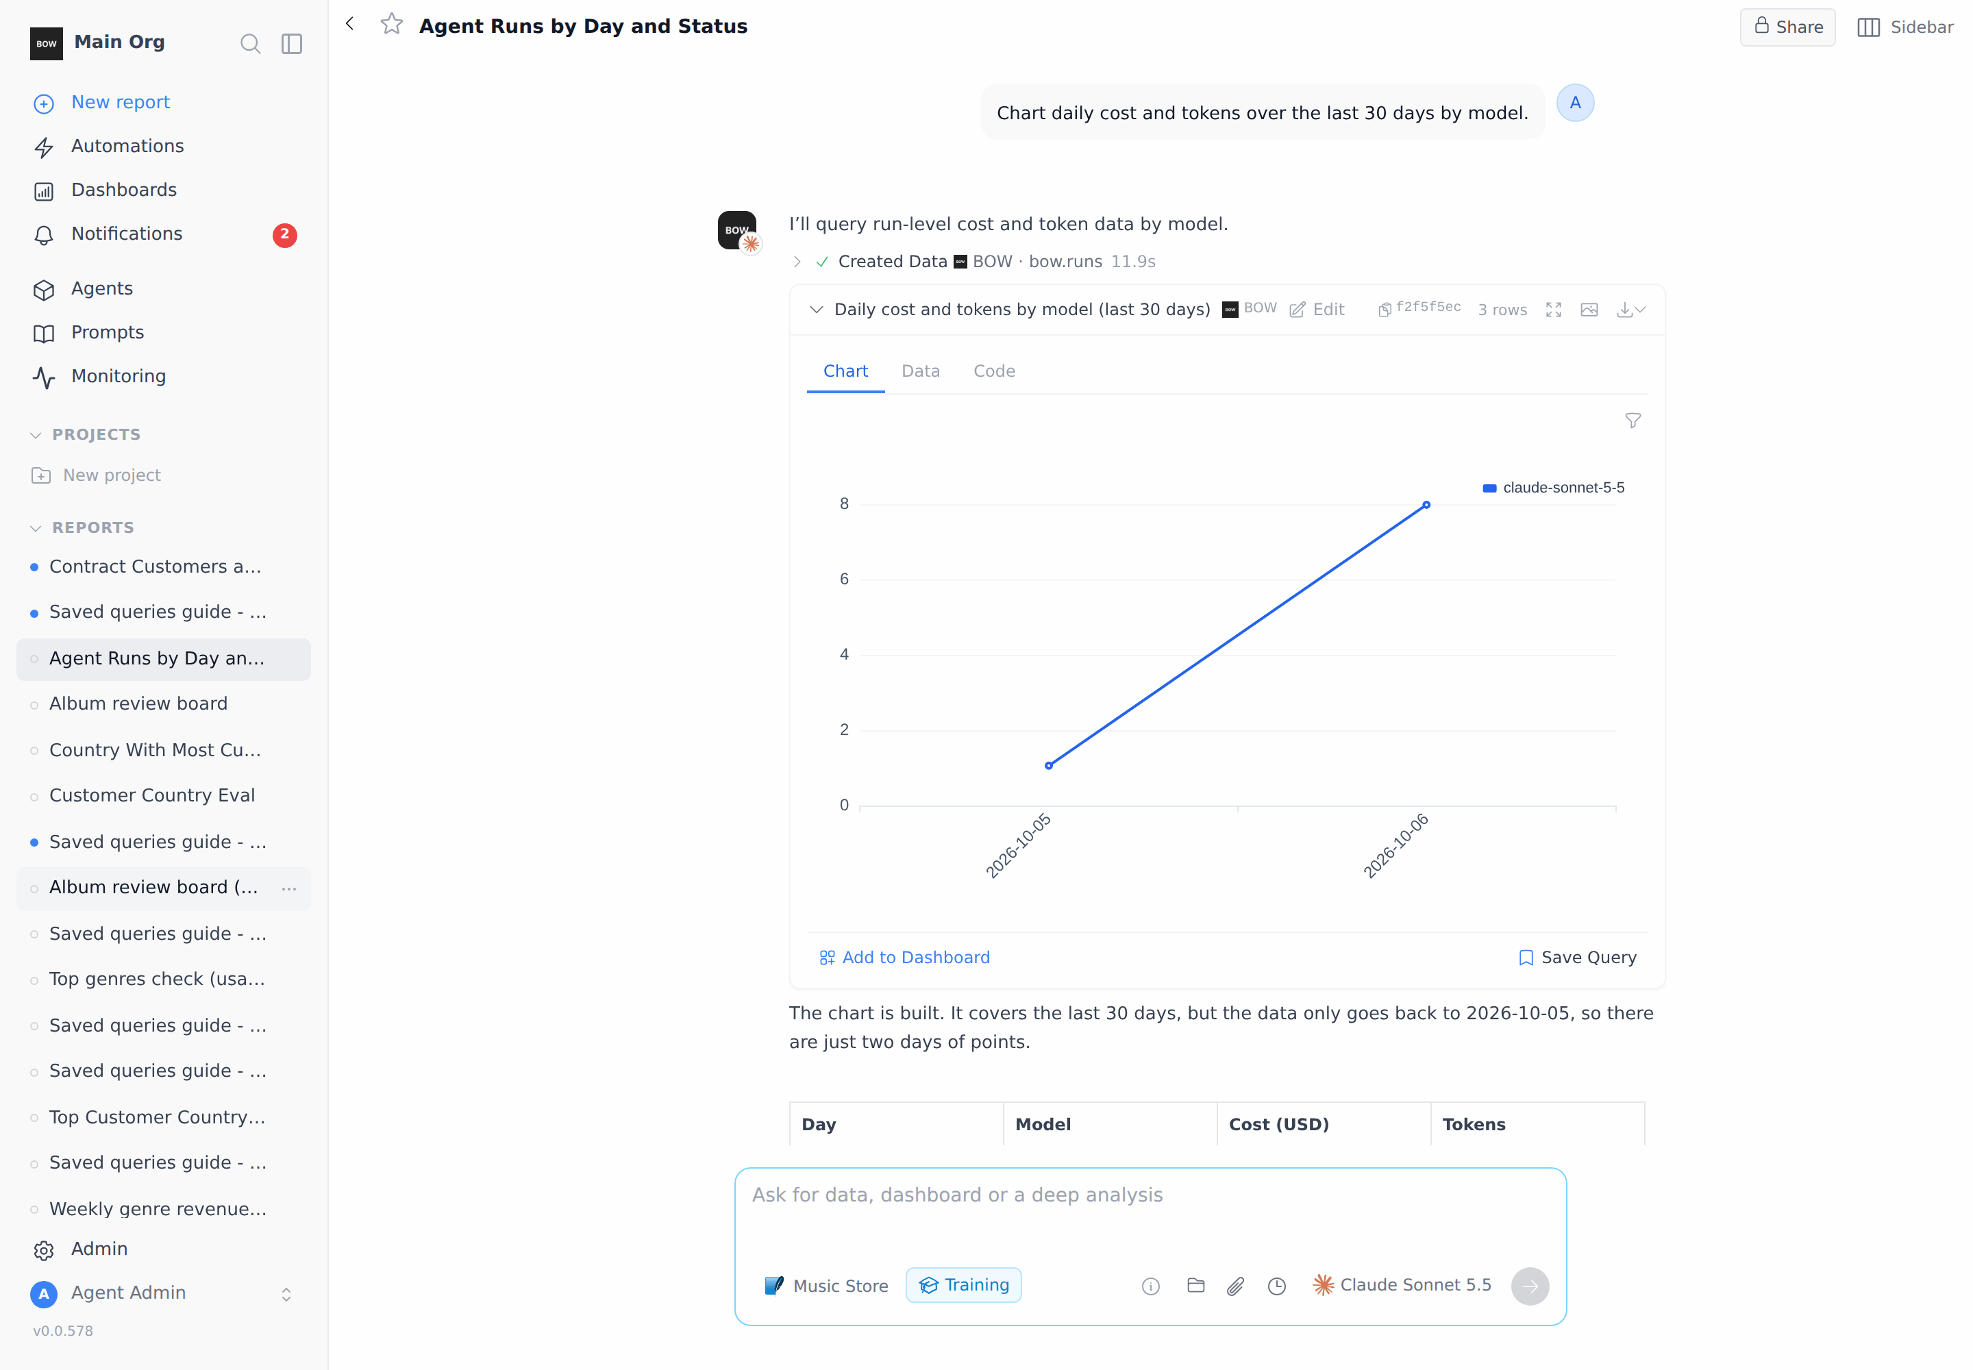This screenshot has width=1973, height=1370.
Task: Open the history clock icon in prompt box
Action: pos(1277,1286)
